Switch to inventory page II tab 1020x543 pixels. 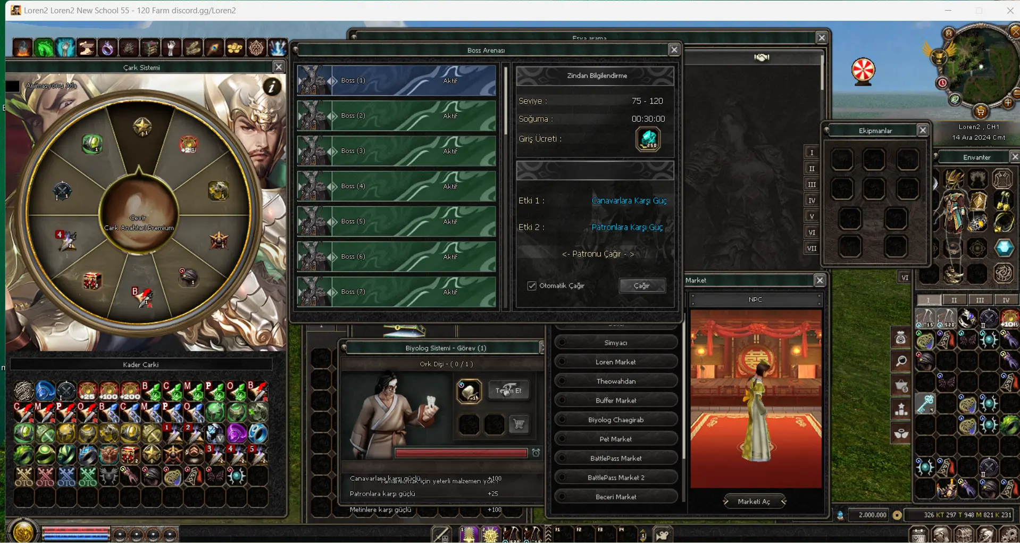click(x=954, y=300)
